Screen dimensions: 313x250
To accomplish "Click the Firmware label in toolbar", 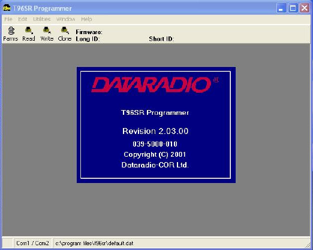I will point(89,32).
